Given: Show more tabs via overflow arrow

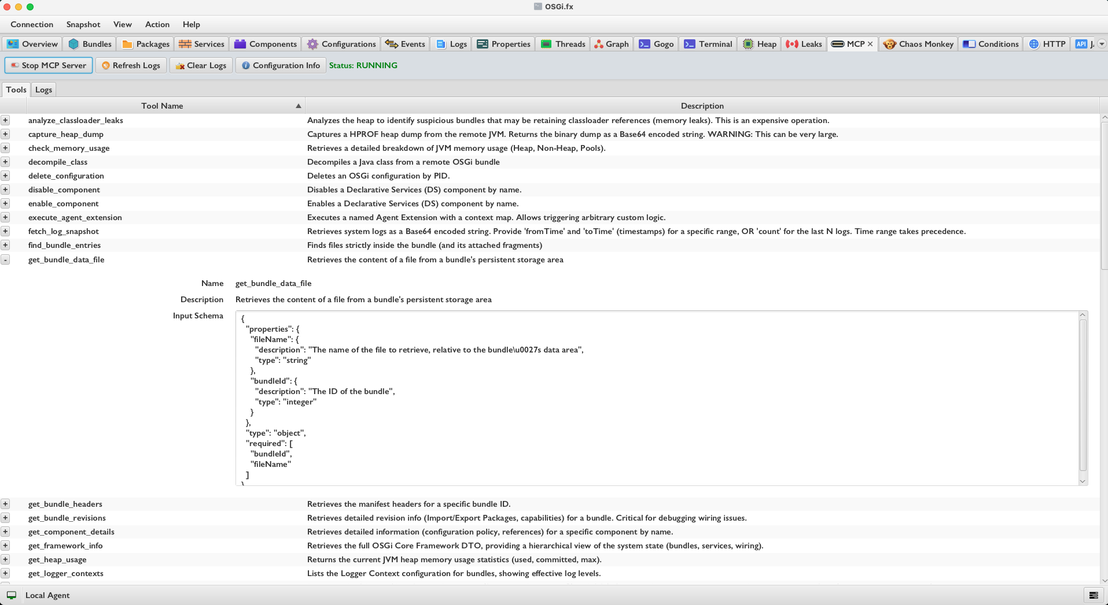Looking at the screenshot, I should click(1102, 44).
